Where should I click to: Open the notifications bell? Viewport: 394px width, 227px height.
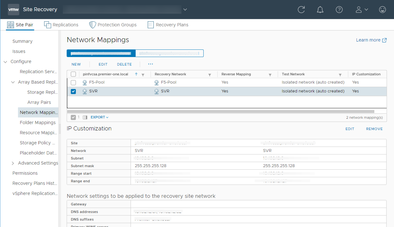pos(320,9)
